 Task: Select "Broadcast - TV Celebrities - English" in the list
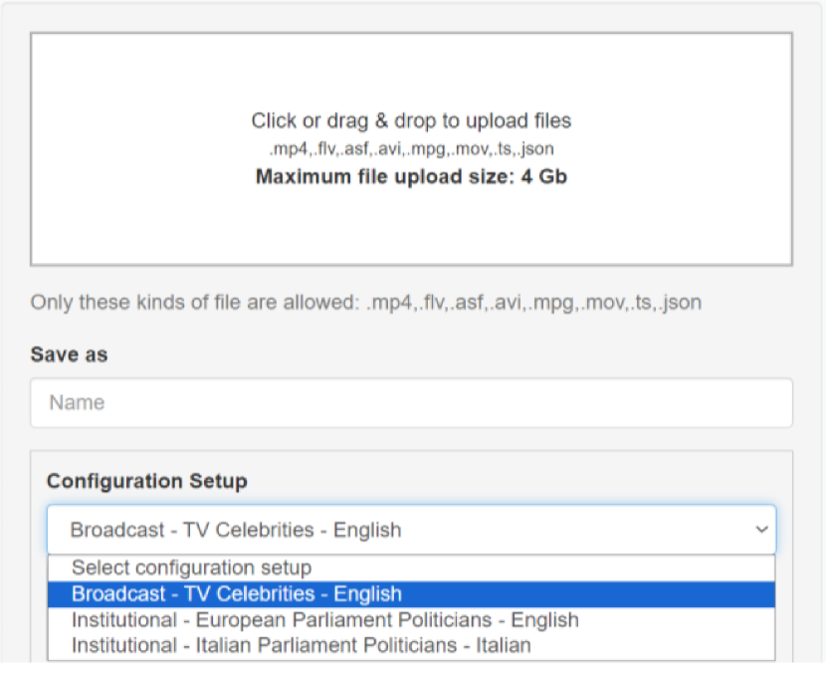coord(236,594)
